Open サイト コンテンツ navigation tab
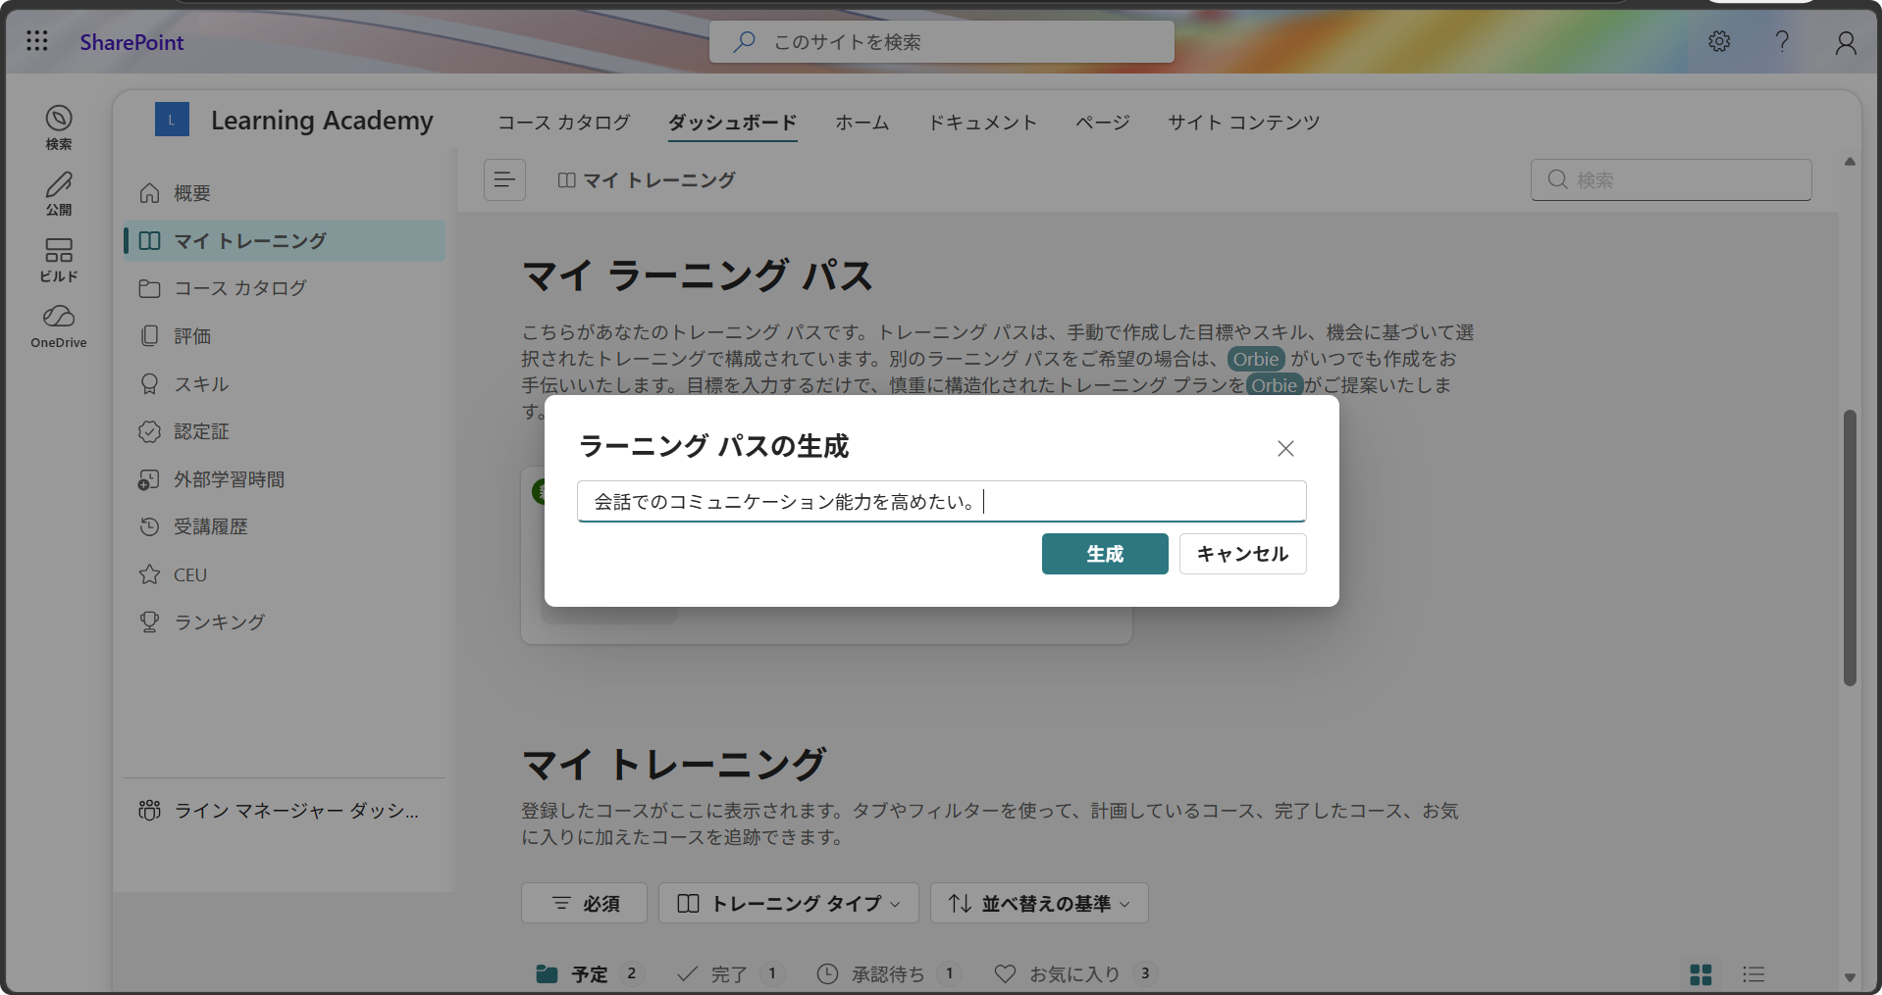The image size is (1882, 995). (x=1243, y=123)
